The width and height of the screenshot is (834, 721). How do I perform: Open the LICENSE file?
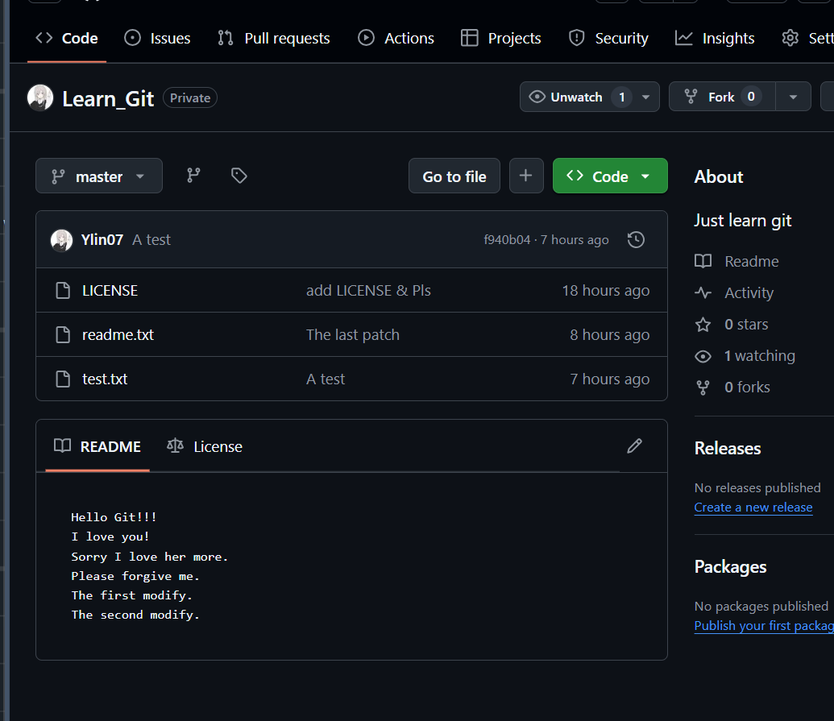coord(110,290)
